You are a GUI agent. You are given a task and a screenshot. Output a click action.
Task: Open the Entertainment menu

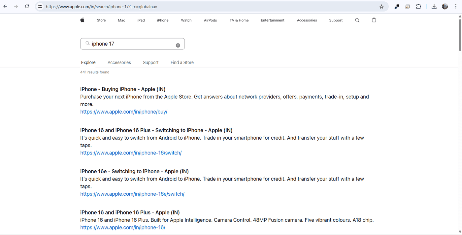point(273,20)
